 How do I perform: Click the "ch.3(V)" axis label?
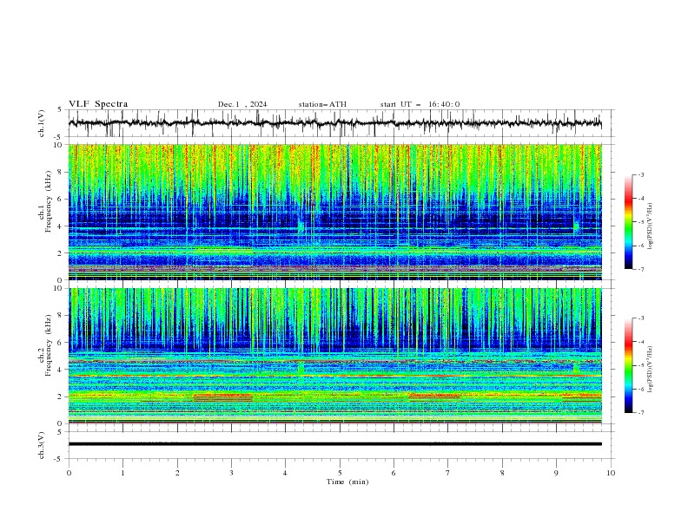coord(42,445)
